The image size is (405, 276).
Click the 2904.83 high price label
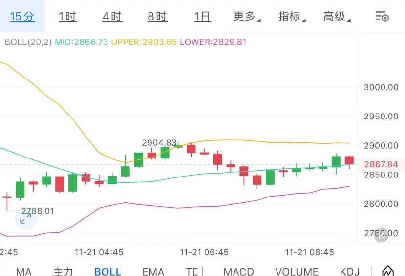[159, 142]
